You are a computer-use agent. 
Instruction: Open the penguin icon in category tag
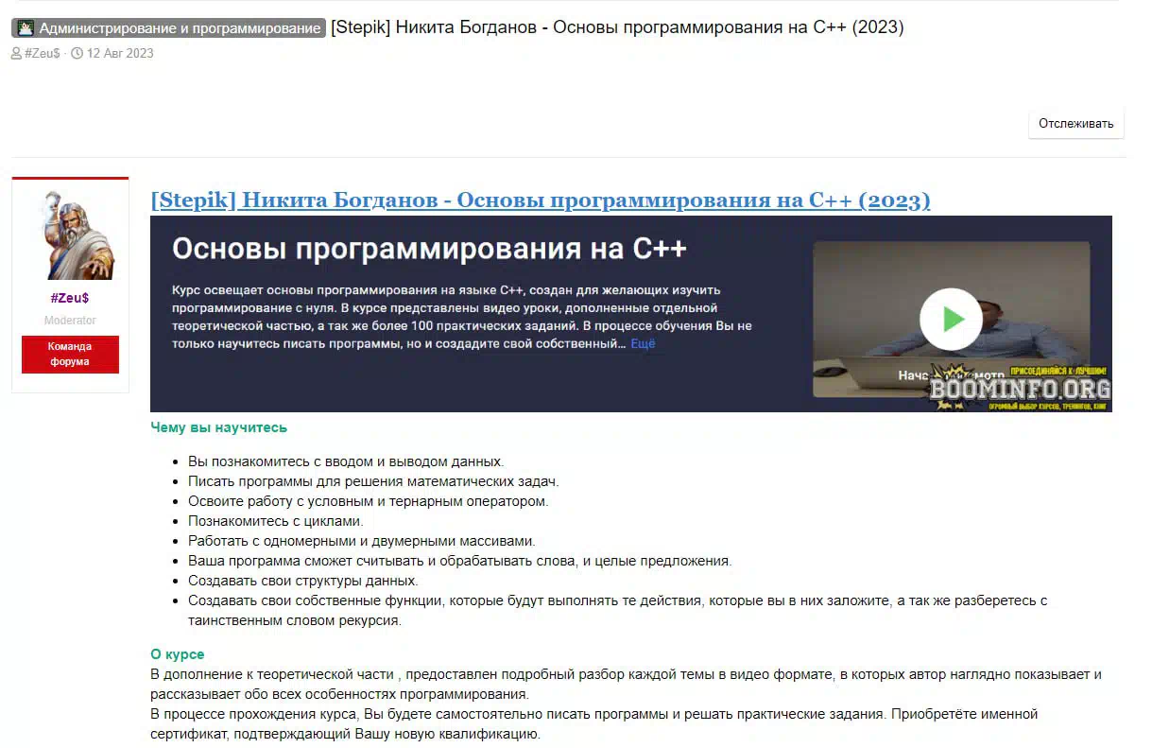tap(26, 28)
